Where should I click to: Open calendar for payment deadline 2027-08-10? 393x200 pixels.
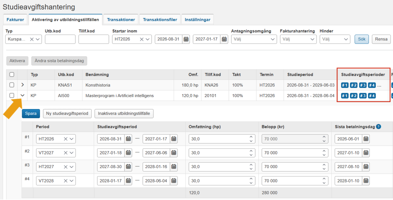click(x=366, y=167)
